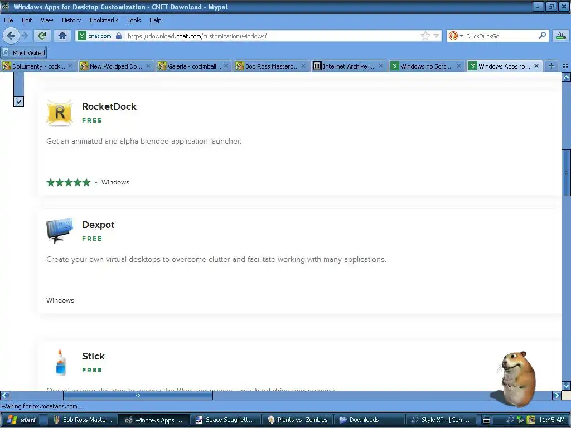Viewport: 571px width, 428px height.
Task: Click the horizontal scrollbar right arrow
Action: click(557, 395)
